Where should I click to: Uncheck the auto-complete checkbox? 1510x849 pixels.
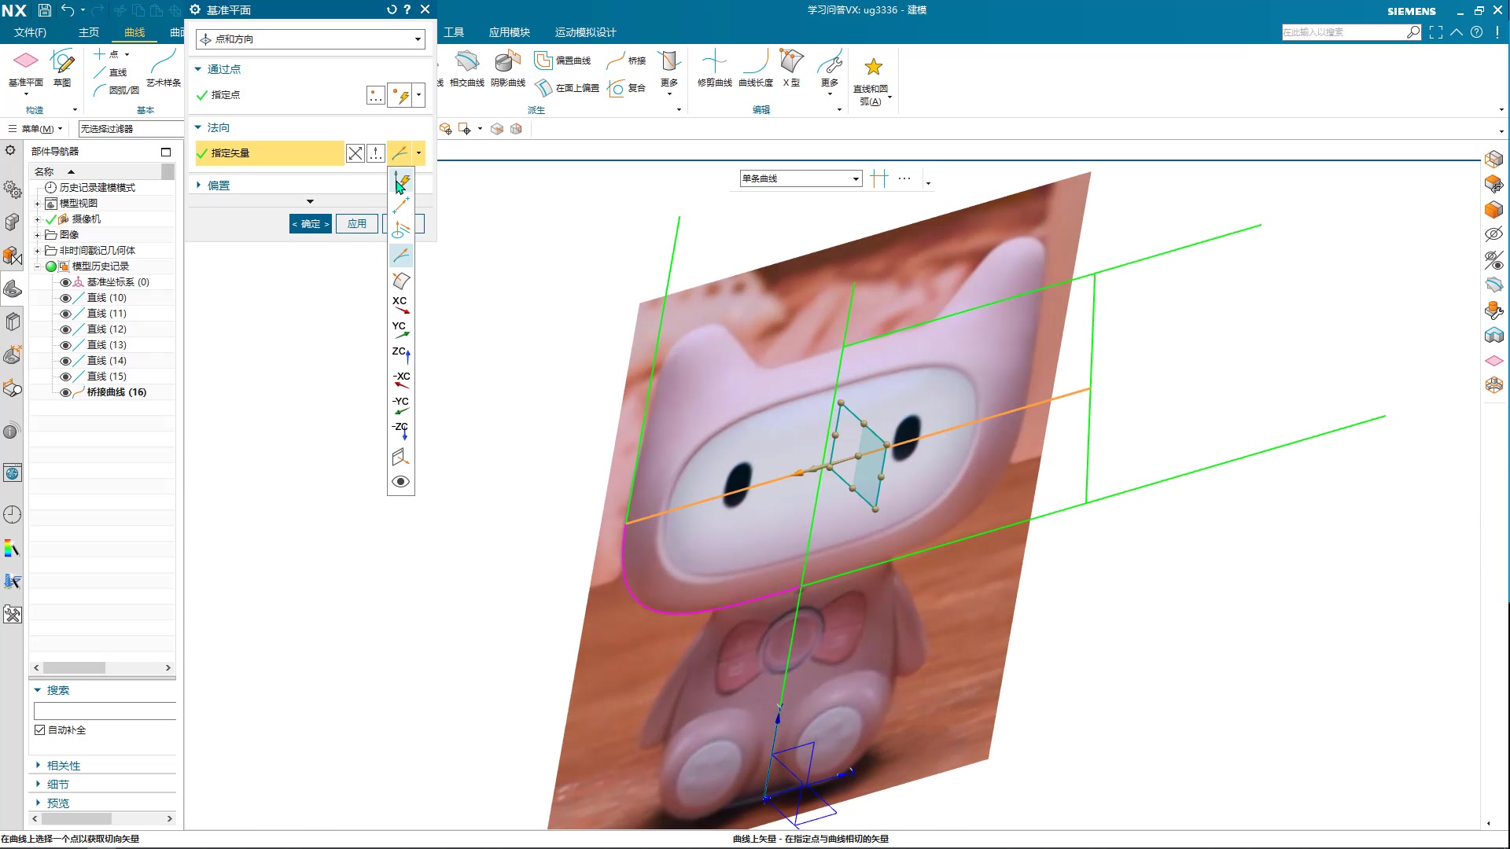pos(40,730)
